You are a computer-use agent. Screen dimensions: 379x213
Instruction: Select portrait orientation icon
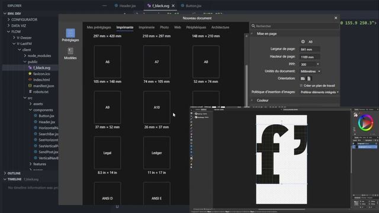coord(309,79)
